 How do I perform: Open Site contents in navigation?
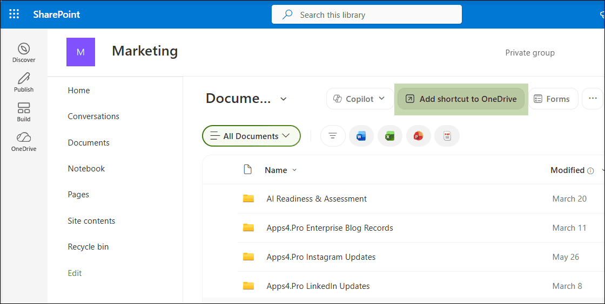click(x=91, y=221)
